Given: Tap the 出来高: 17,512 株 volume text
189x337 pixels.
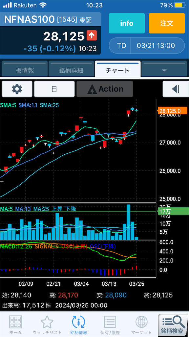Looking at the screenshot, I should (x=27, y=305).
